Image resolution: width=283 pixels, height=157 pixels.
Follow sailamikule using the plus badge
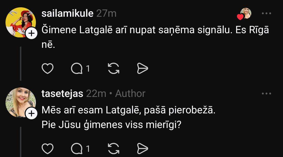[x=31, y=33]
